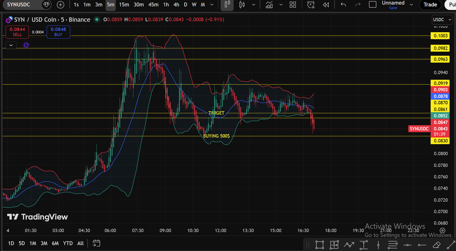Set chart range to YTD

pyautogui.click(x=68, y=243)
